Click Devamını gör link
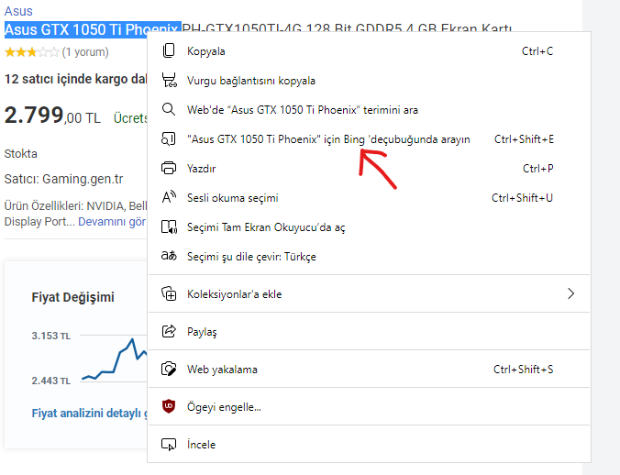Viewport: 620px width, 475px height. (112, 221)
